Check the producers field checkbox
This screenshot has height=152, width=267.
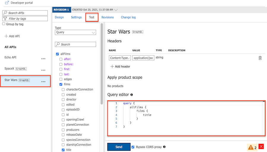63,130
